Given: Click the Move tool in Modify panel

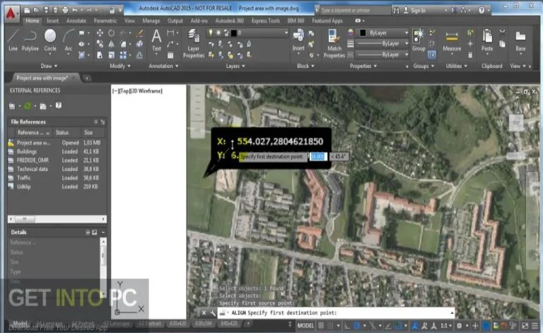Looking at the screenshot, I should (100, 33).
